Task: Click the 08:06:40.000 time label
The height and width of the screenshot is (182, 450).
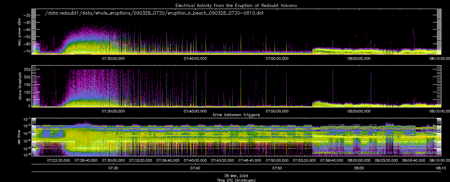Action: tap(413, 161)
